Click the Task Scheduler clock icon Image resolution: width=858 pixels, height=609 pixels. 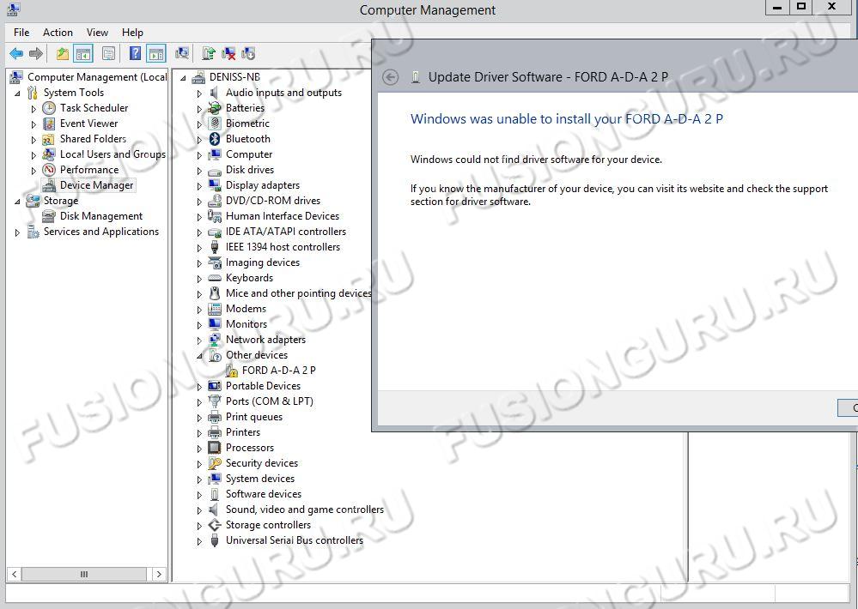49,108
